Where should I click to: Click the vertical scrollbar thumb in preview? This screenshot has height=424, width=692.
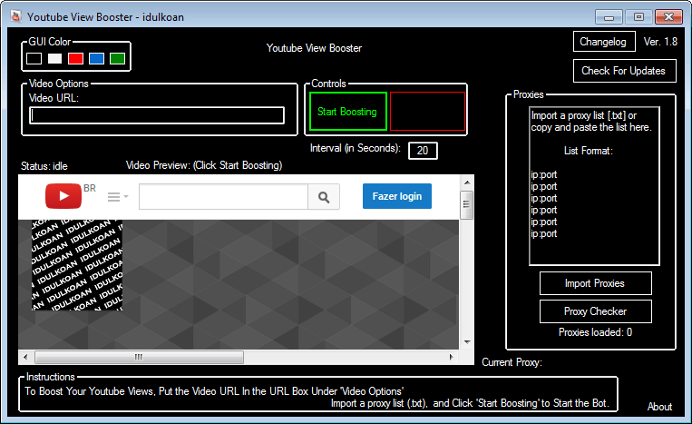pos(466,204)
